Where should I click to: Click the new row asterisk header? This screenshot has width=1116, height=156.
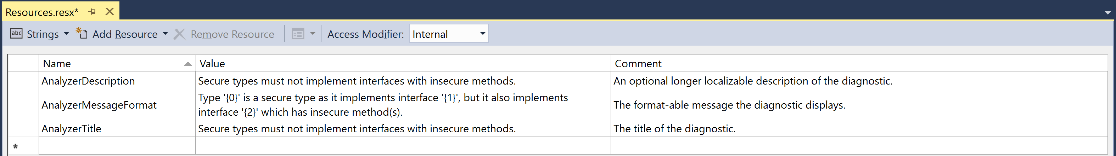coord(23,146)
